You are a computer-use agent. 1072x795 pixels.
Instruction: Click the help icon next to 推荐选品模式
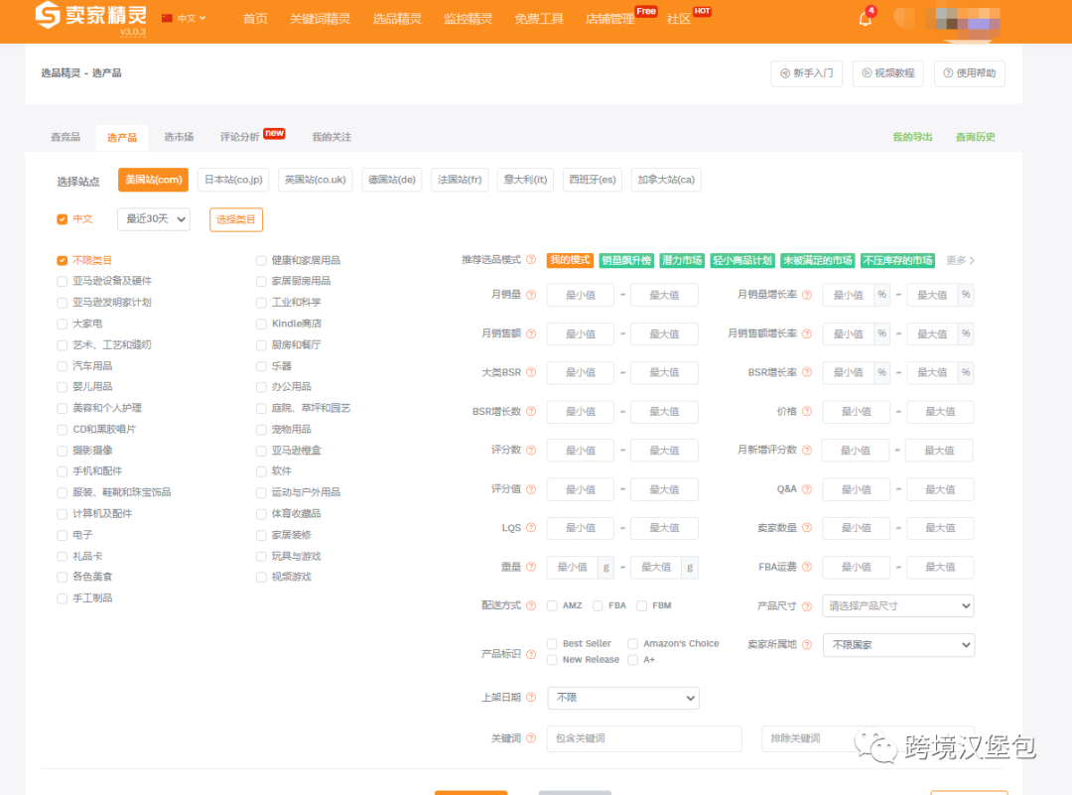pos(530,260)
